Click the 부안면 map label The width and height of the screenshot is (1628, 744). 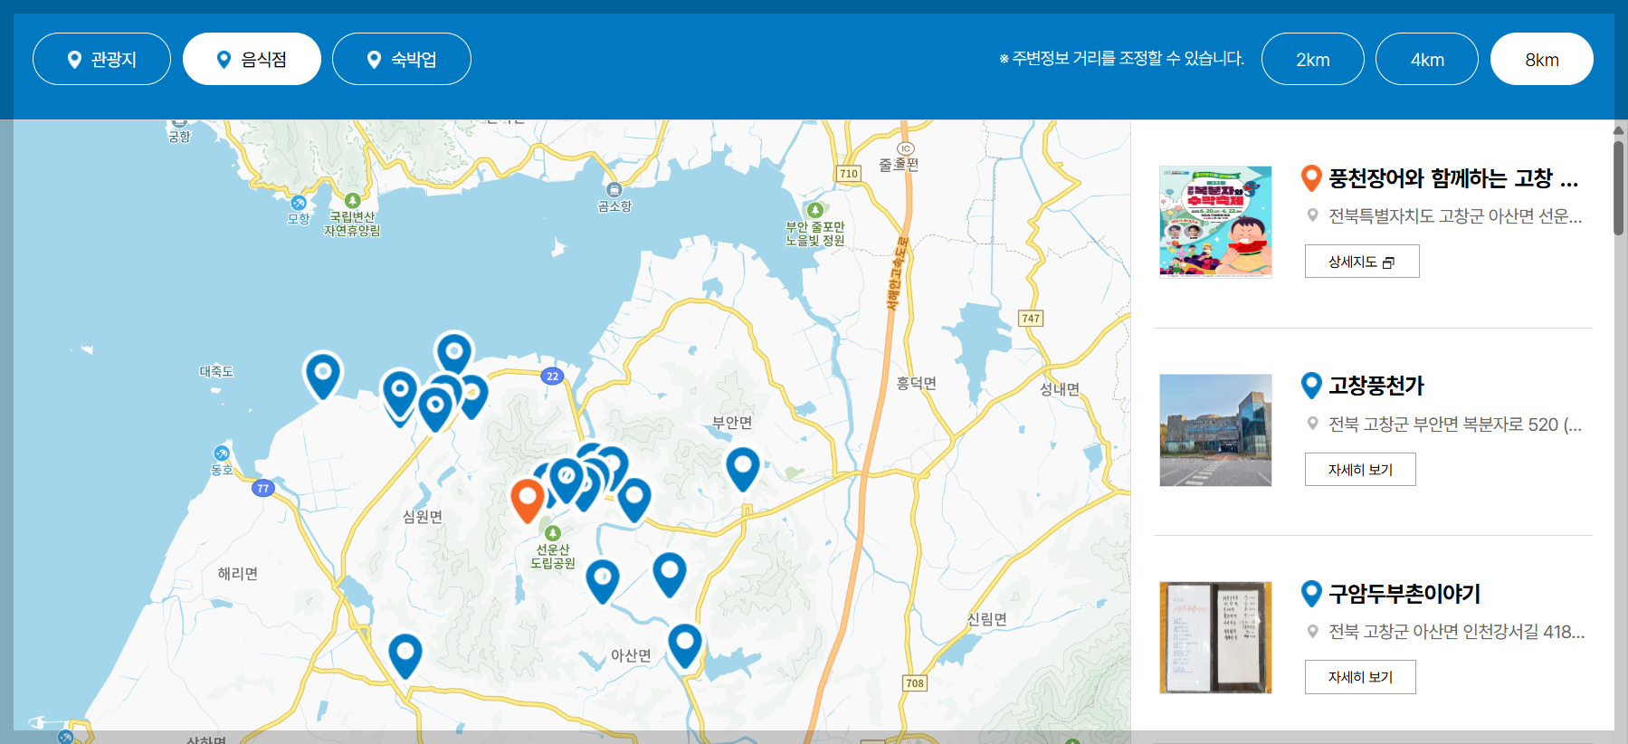coord(732,423)
